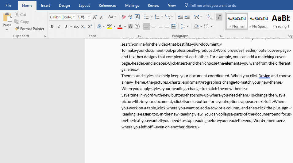This screenshot has width=293, height=163.
Task: Expand line spacing options
Action: [x=184, y=27]
